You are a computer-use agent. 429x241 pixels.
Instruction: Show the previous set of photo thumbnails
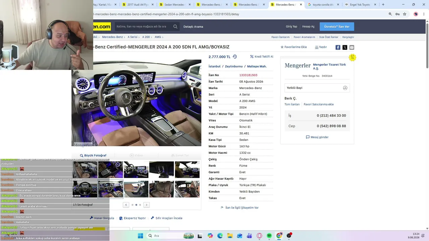pyautogui.click(x=126, y=205)
